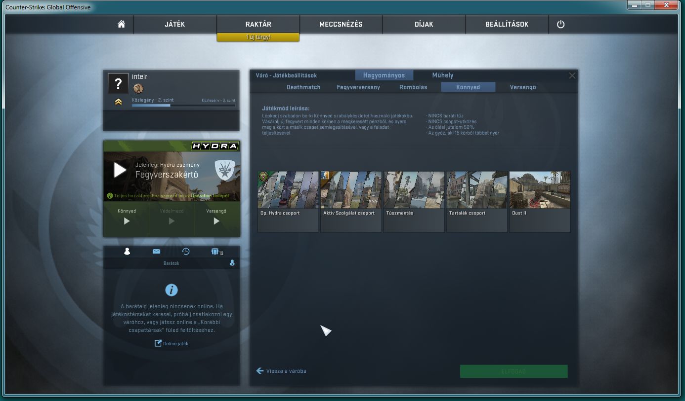This screenshot has height=401, width=685.
Task: Click the '1 új tárgy!' notification
Action: coord(258,37)
